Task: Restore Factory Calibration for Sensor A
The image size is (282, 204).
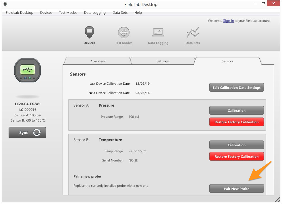Action: tap(237, 122)
